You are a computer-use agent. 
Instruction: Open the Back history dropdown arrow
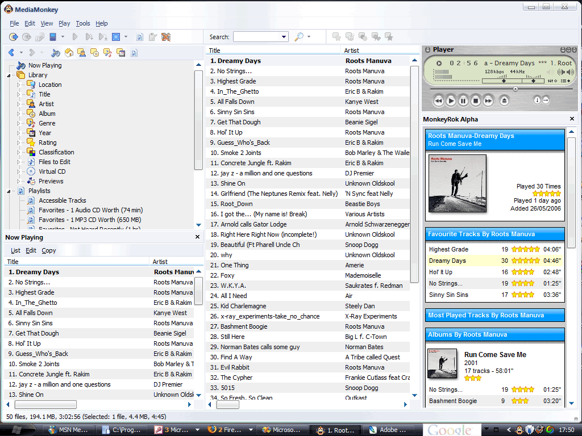21,53
